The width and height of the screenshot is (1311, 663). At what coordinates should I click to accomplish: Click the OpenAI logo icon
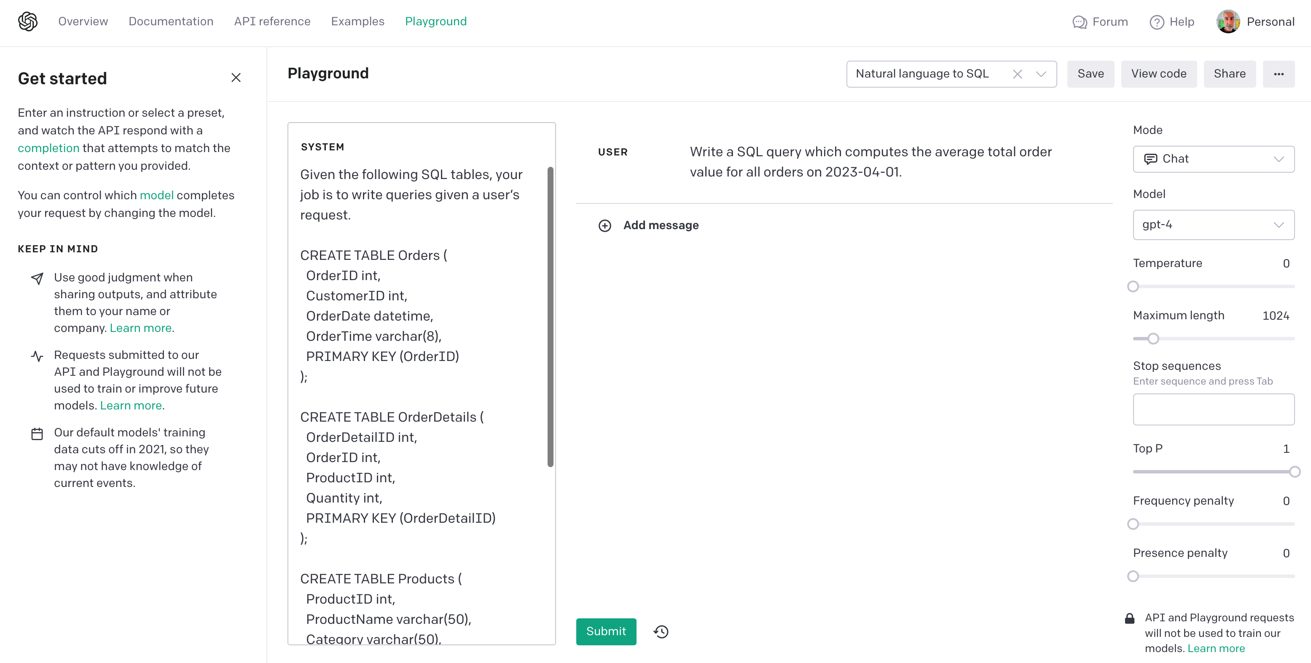27,21
